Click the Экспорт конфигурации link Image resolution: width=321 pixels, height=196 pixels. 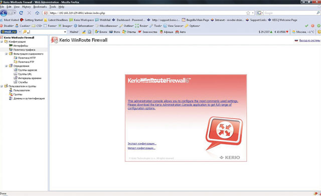[142, 144]
